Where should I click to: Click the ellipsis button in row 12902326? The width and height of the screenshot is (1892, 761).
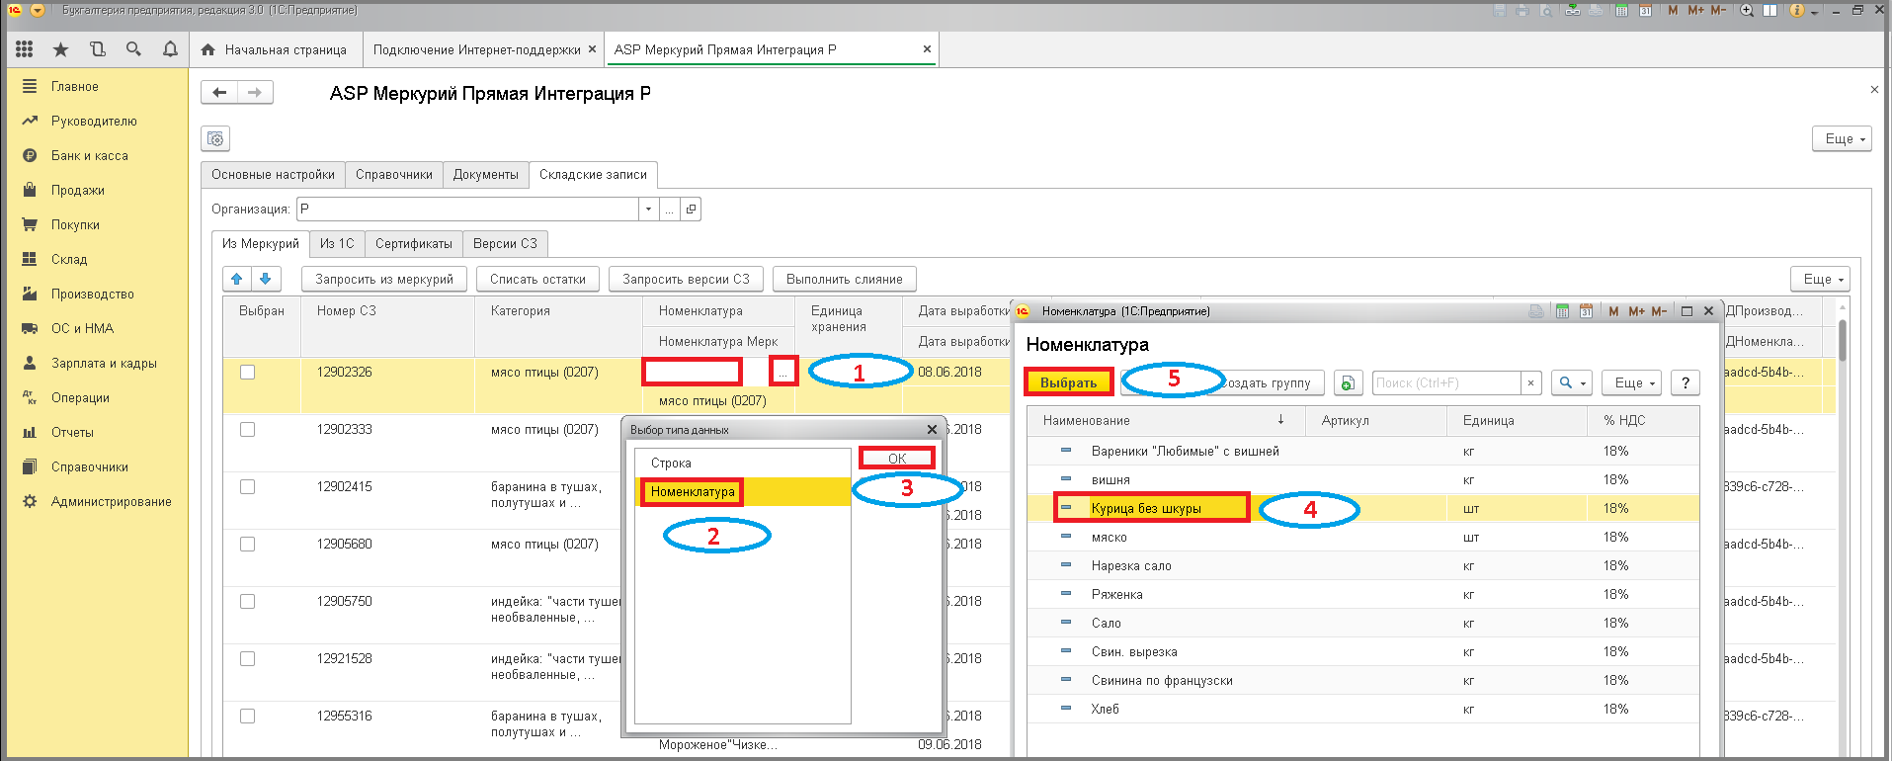[782, 372]
